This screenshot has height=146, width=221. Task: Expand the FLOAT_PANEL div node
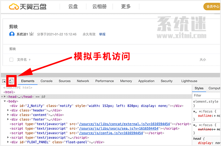pyautogui.click(x=8, y=142)
